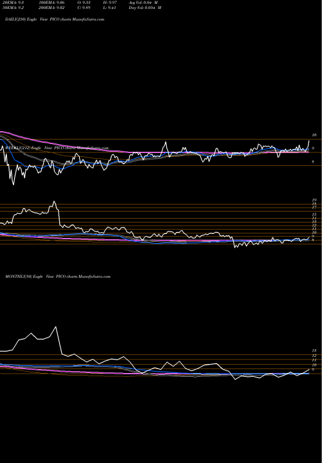Image resolution: width=322 pixels, height=463 pixels.
Task: Click the Avg Vol 0.04 M label
Action: (x=143, y=3)
